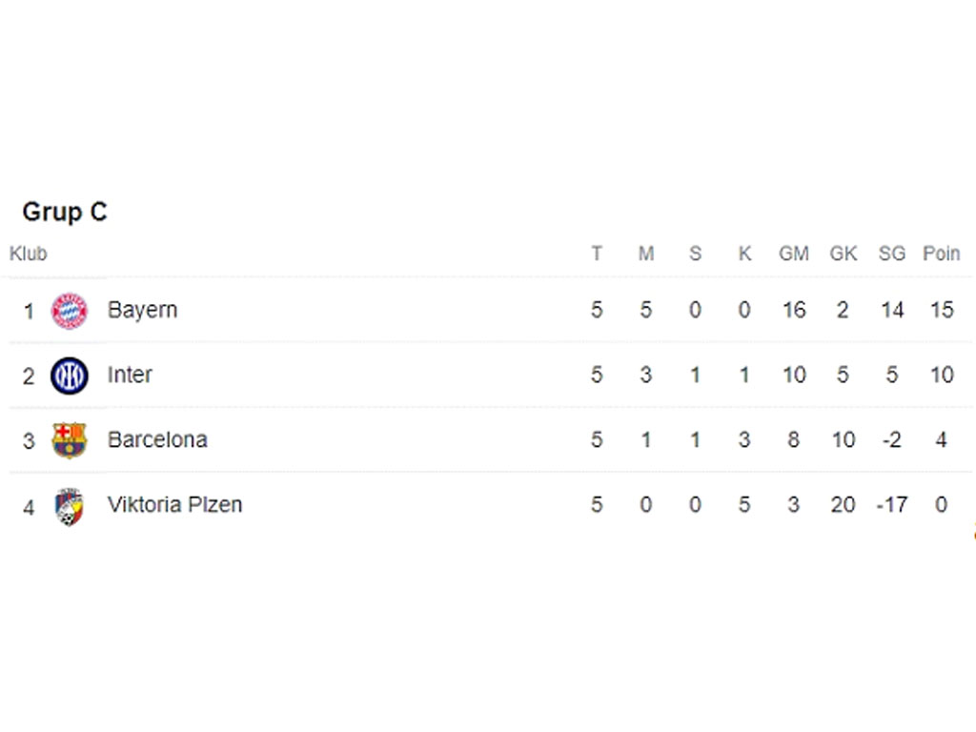Click the SG column header

892,254
